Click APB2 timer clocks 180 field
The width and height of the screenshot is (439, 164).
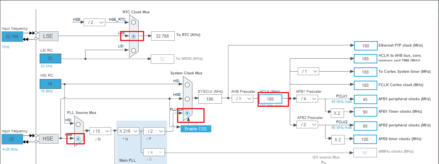(x=365, y=139)
